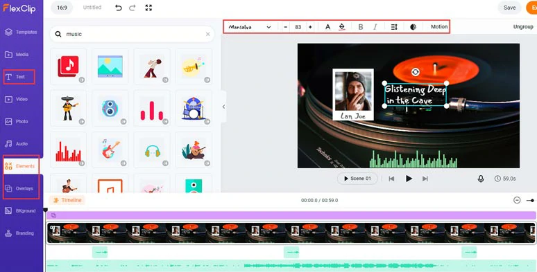
Task: Click the FlexClip logo
Action: (19, 8)
